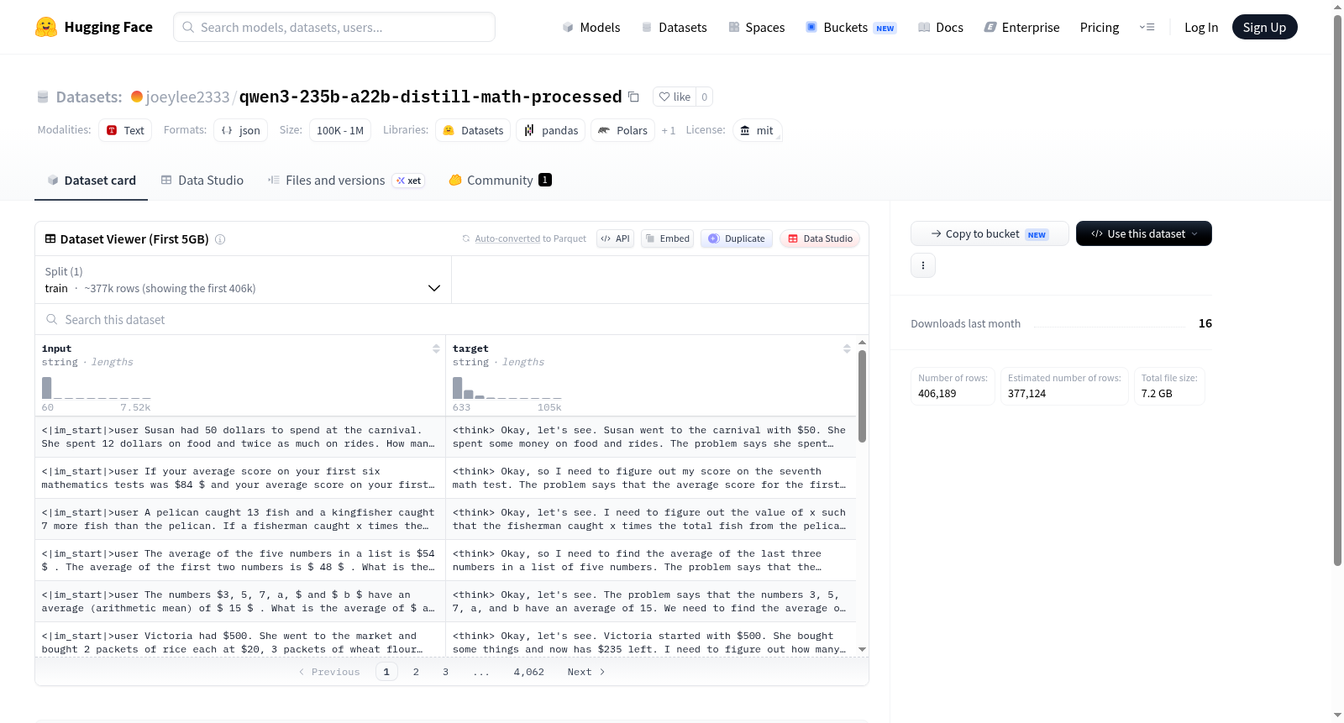
Task: Expand the Use this dataset dropdown
Action: tap(1144, 233)
